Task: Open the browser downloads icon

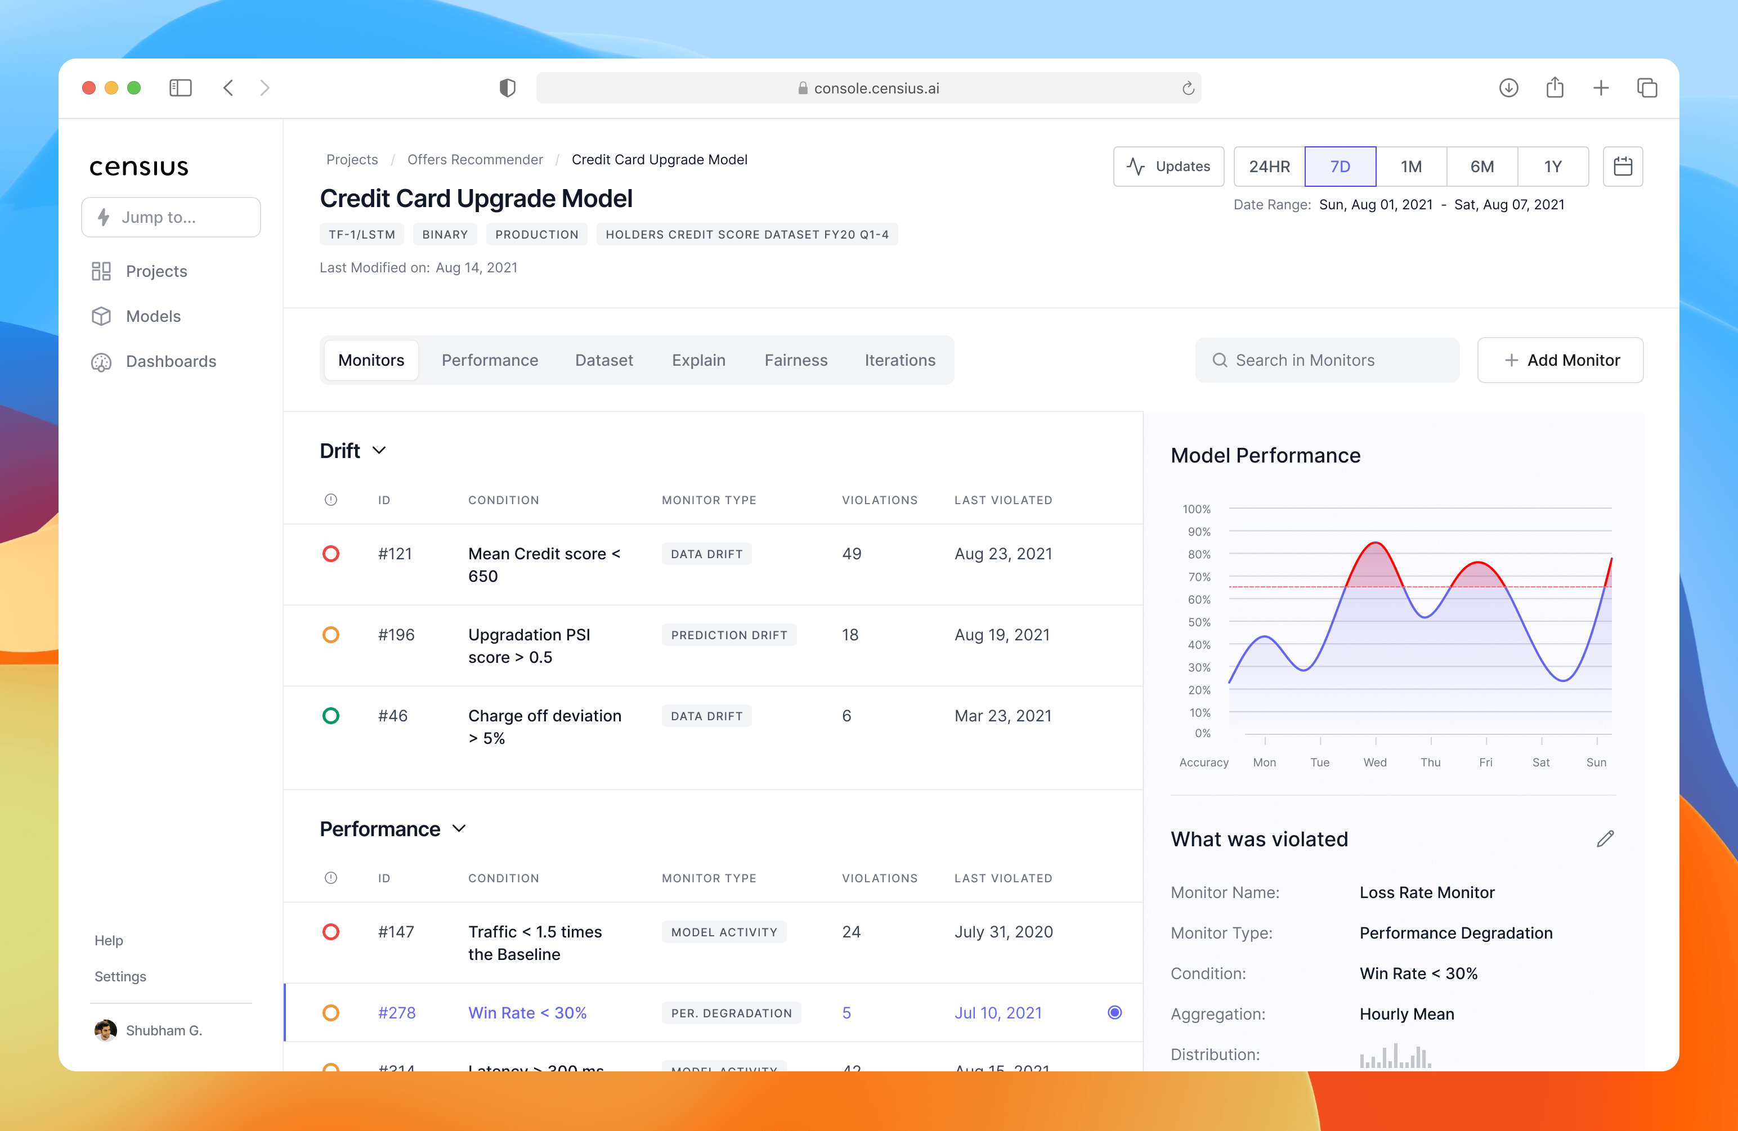Action: click(x=1509, y=88)
